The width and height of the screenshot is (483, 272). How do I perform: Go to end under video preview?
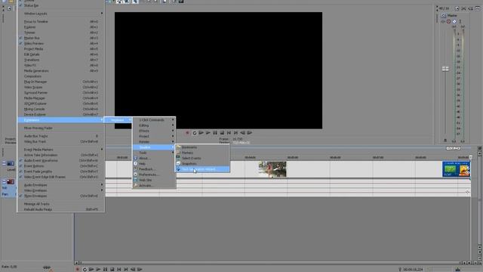point(235,133)
